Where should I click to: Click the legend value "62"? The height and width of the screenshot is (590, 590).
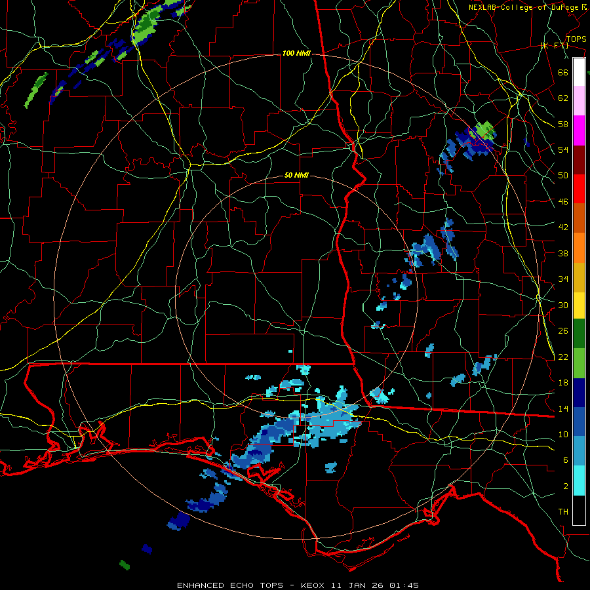point(563,98)
